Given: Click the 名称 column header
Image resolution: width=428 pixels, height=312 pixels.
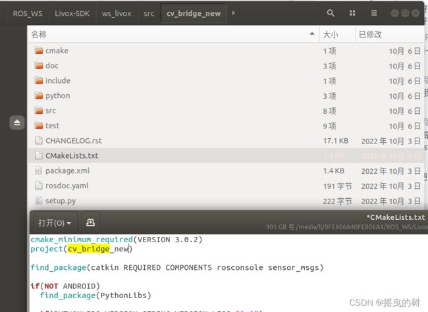Looking at the screenshot, I should pos(173,34).
